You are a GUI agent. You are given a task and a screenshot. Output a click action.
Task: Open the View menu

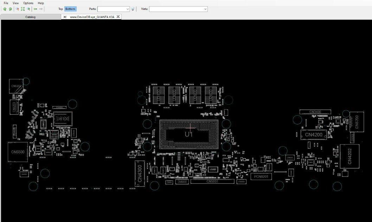click(16, 3)
